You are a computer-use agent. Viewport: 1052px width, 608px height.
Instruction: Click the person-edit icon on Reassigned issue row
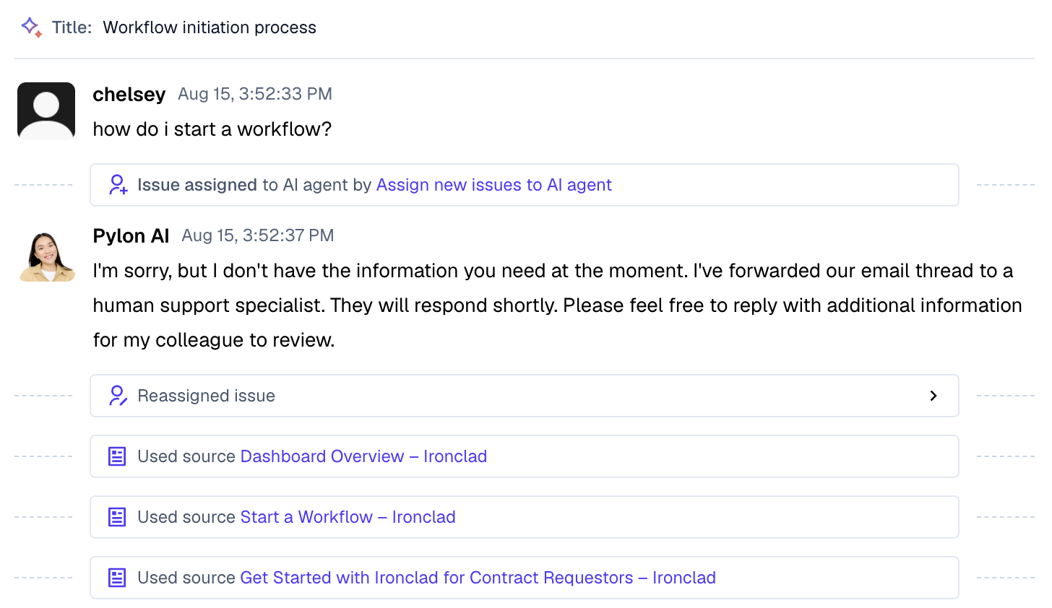pyautogui.click(x=118, y=396)
